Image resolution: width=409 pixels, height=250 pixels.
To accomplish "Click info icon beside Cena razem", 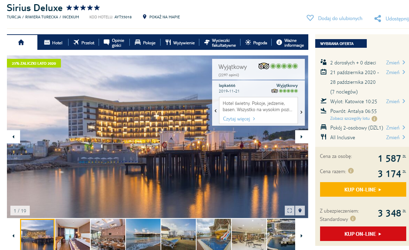I will click(351, 171).
